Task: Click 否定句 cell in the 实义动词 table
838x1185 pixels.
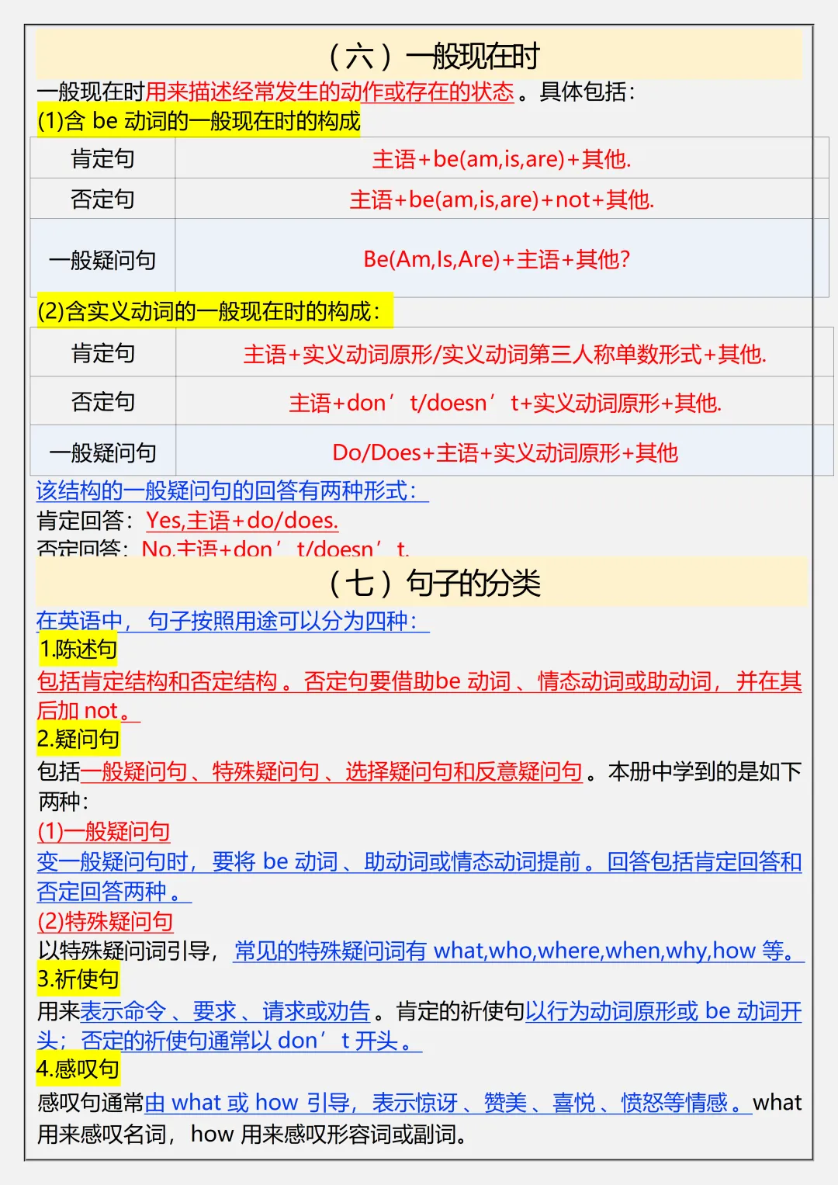Action: click(x=103, y=402)
